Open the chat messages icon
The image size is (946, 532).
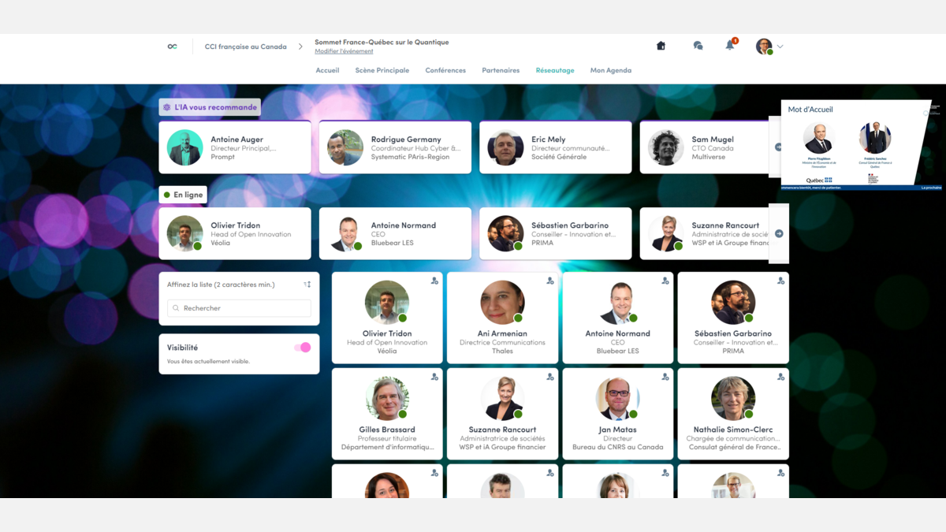(x=698, y=46)
